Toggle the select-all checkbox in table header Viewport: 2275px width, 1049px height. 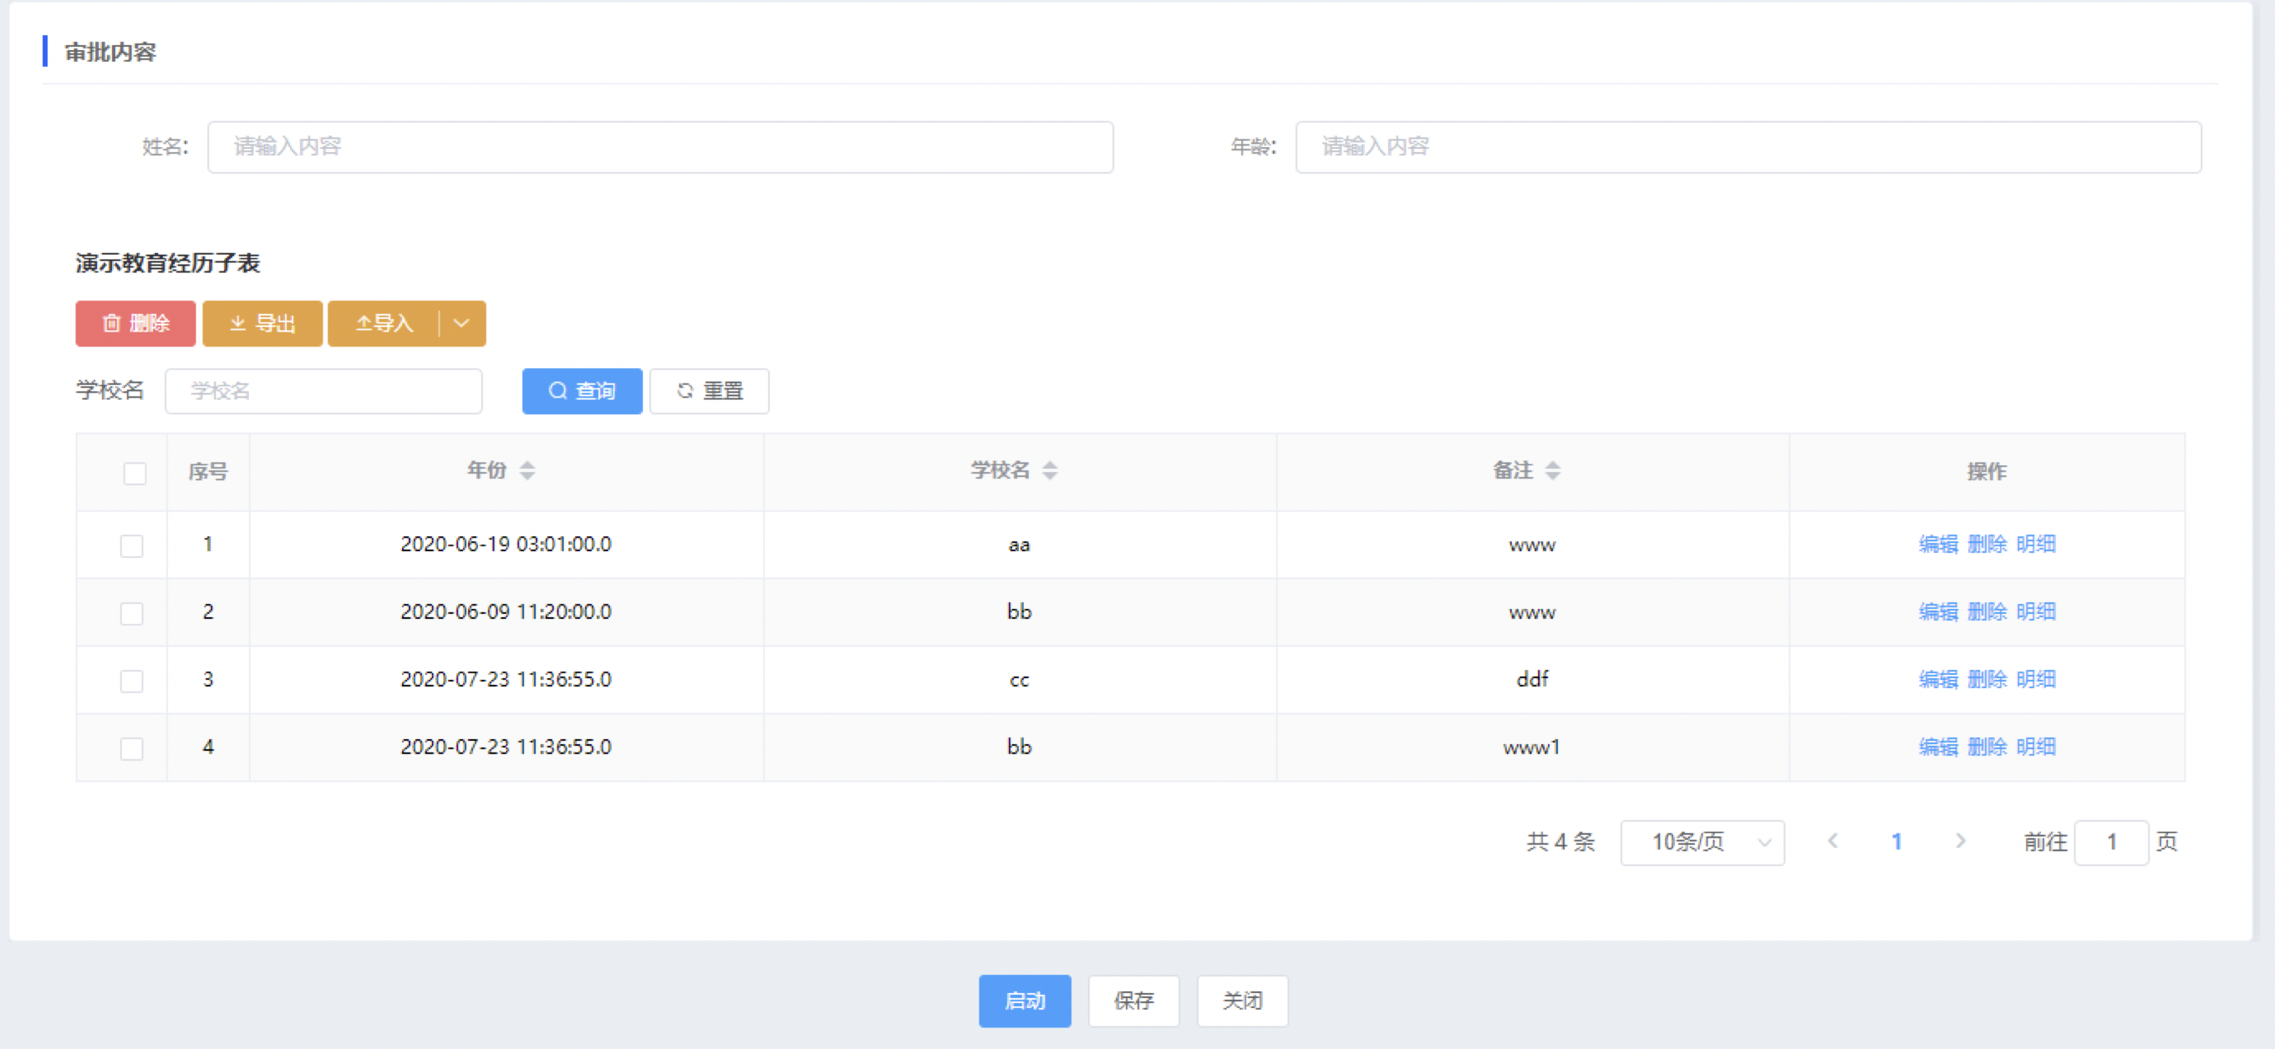[135, 473]
